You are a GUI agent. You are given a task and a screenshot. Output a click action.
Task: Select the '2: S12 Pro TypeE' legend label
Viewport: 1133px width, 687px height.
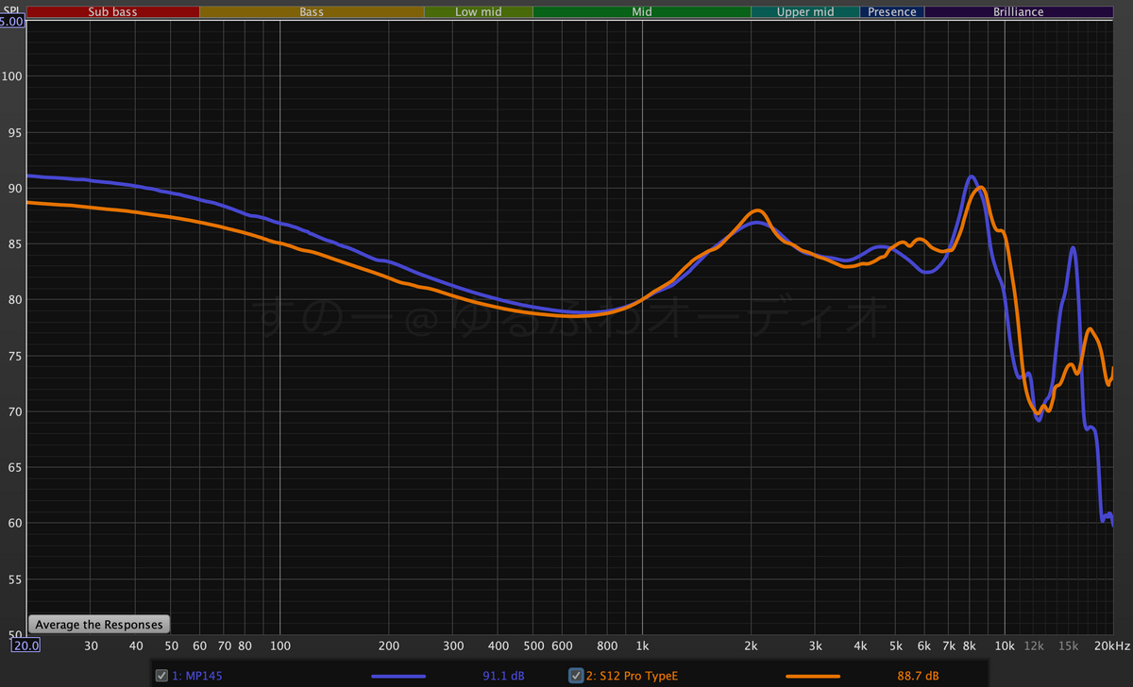630,676
